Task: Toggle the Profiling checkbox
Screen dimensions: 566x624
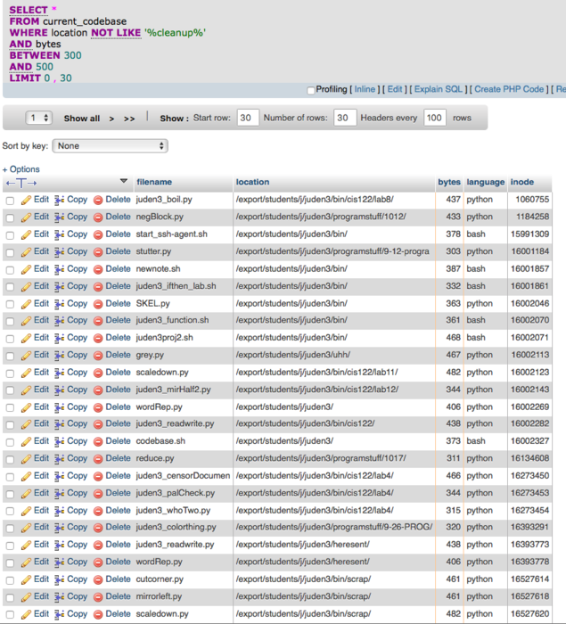Action: pos(311,90)
